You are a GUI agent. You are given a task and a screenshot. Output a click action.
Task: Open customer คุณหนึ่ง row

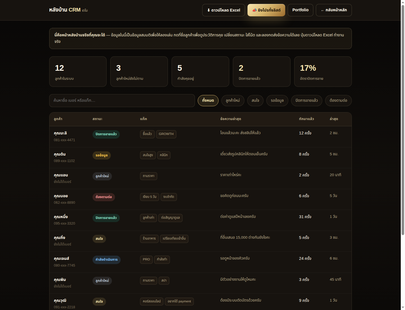[201, 220]
